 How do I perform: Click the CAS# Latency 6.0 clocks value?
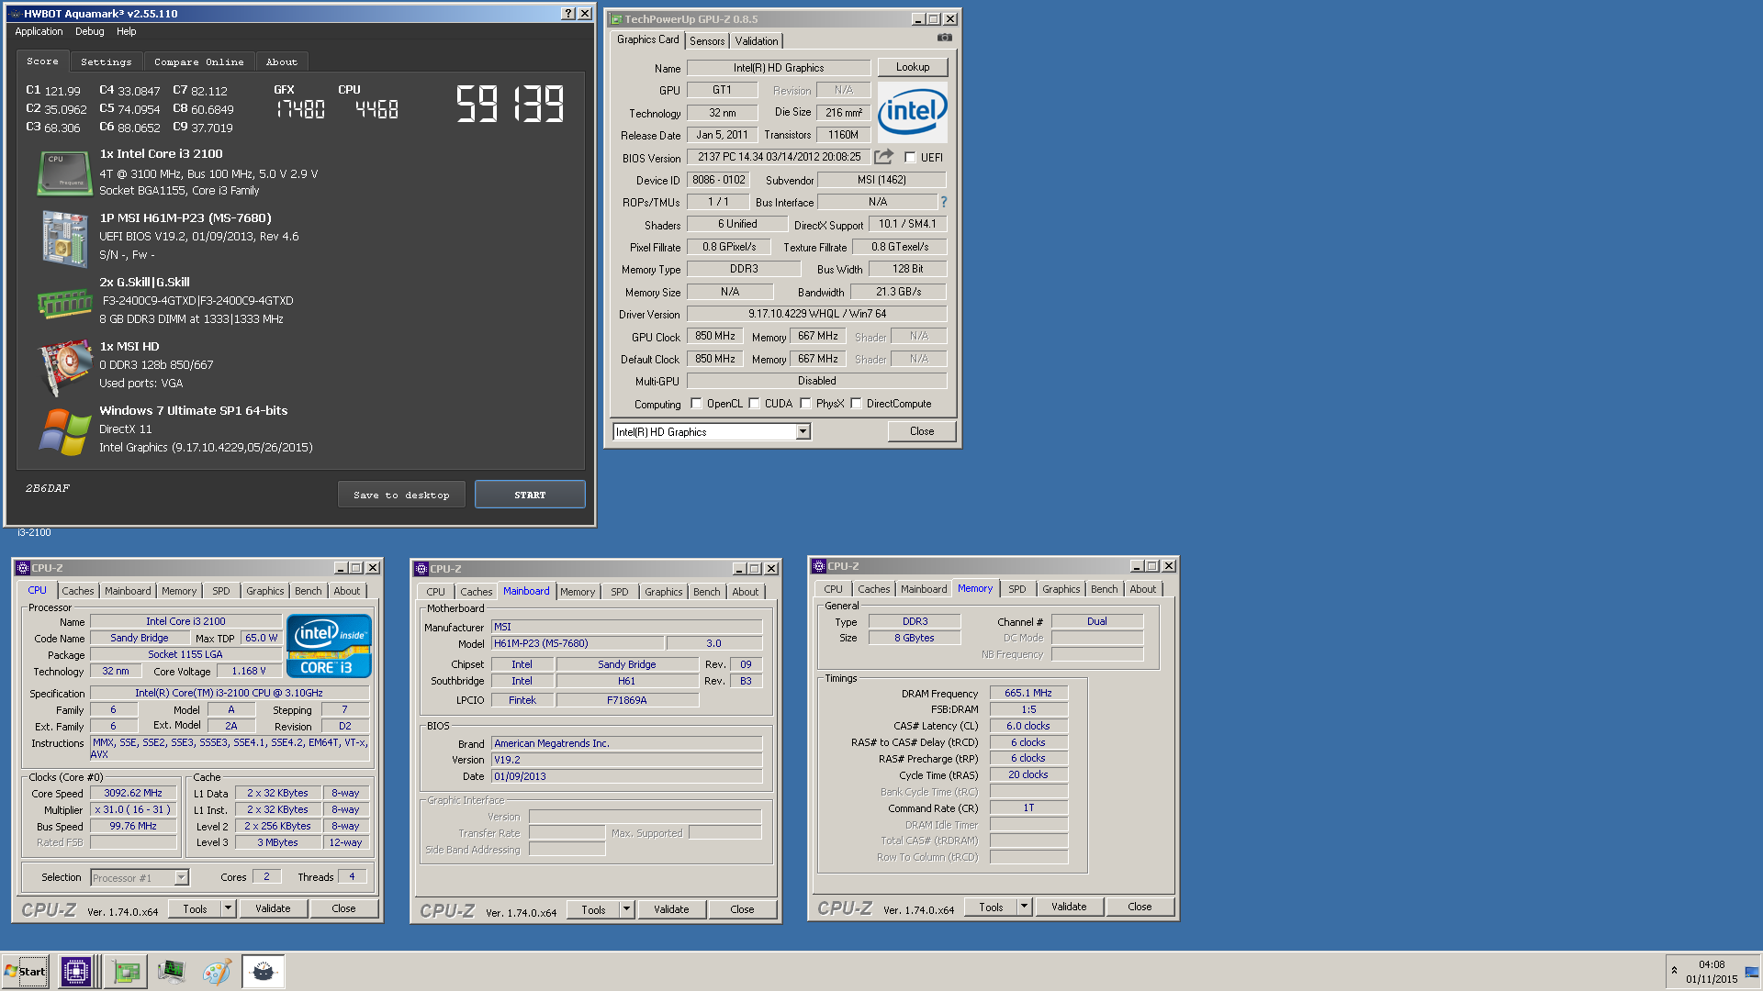1028,726
